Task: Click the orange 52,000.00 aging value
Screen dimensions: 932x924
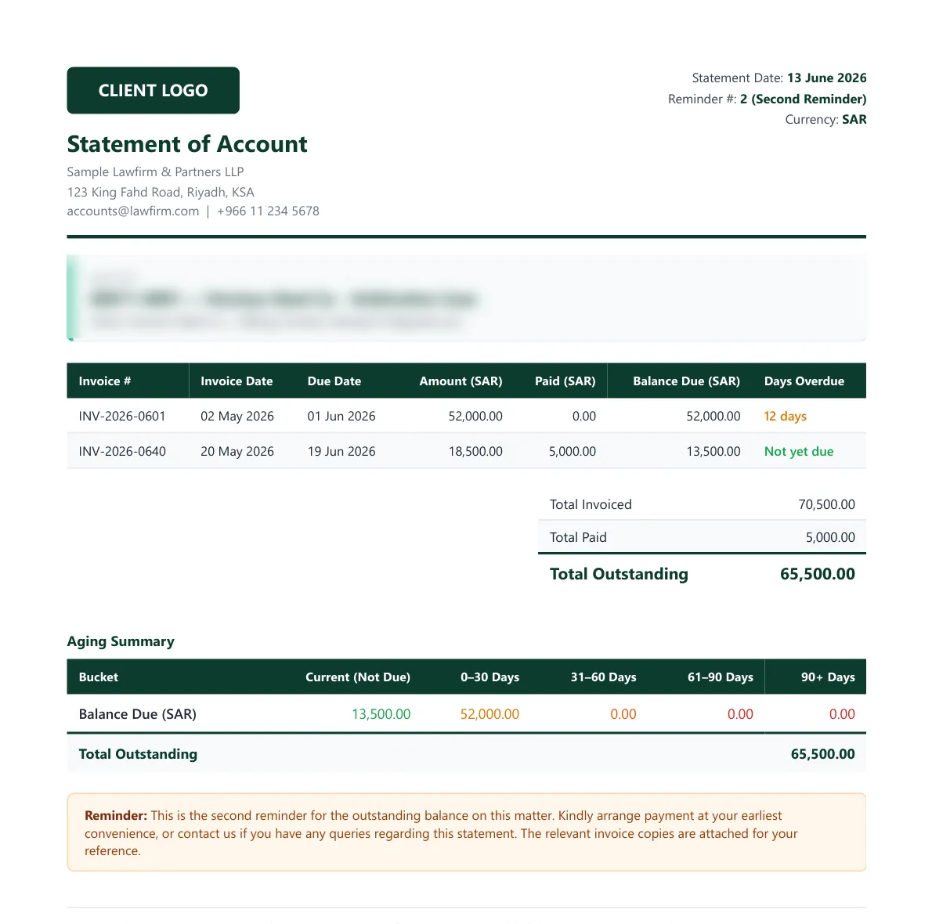Action: [x=489, y=713]
